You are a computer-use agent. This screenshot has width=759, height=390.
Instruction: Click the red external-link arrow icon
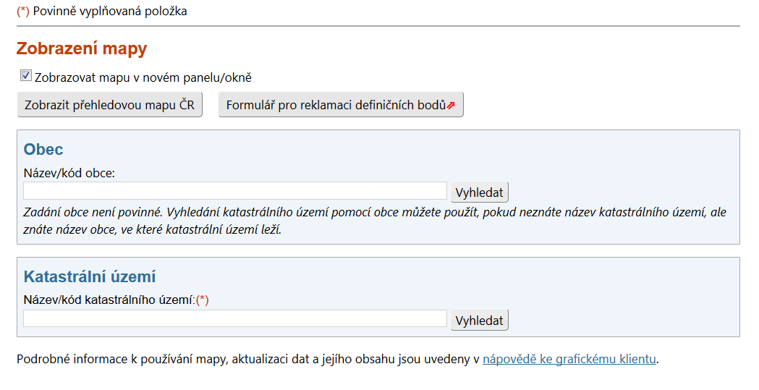click(x=451, y=106)
